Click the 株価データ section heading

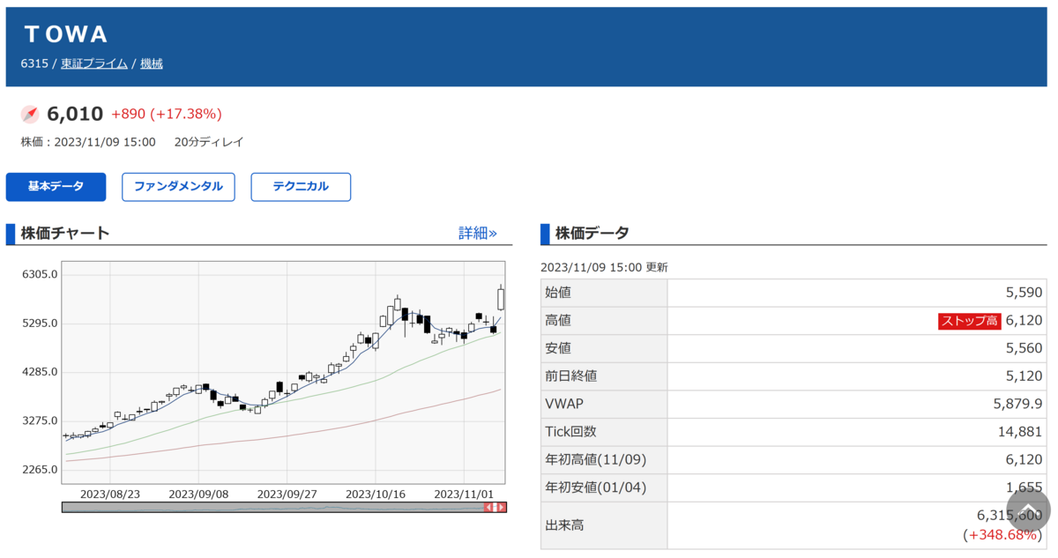pos(592,234)
